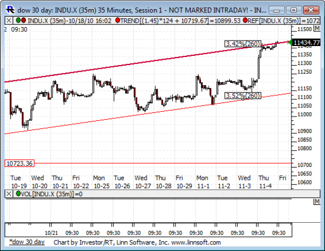Image resolution: width=325 pixels, height=251 pixels.
Task: Click the 11434.77 current price label
Action: [307, 42]
